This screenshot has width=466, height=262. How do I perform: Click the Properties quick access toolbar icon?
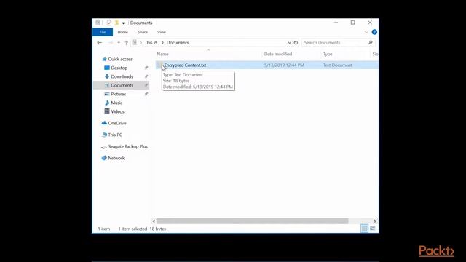tap(109, 23)
